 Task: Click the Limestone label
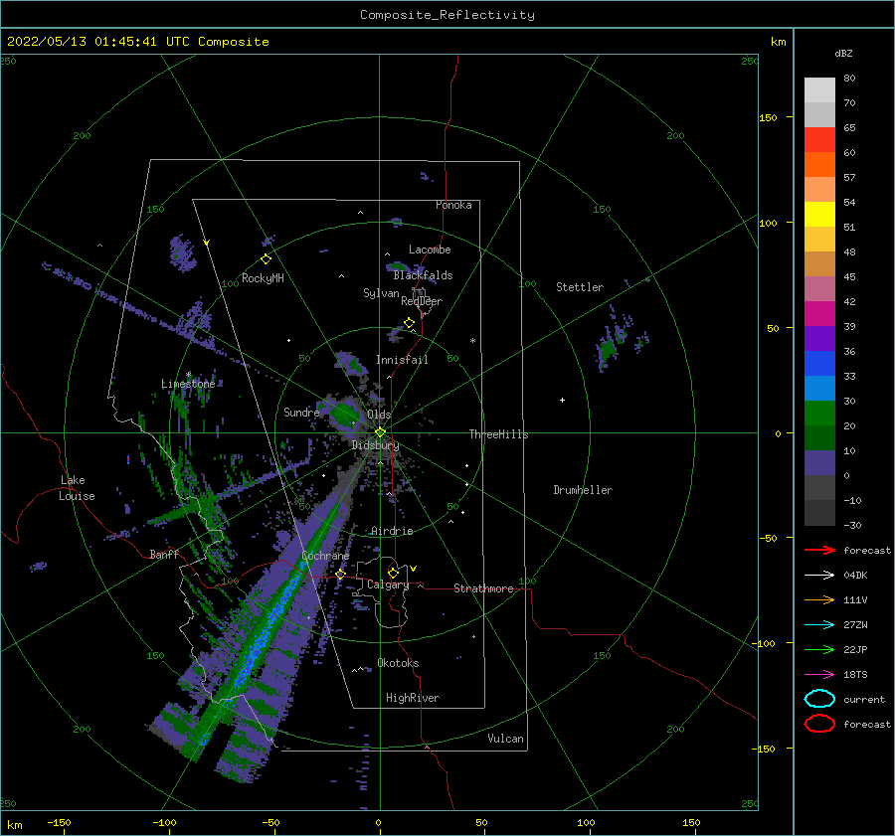click(x=188, y=384)
